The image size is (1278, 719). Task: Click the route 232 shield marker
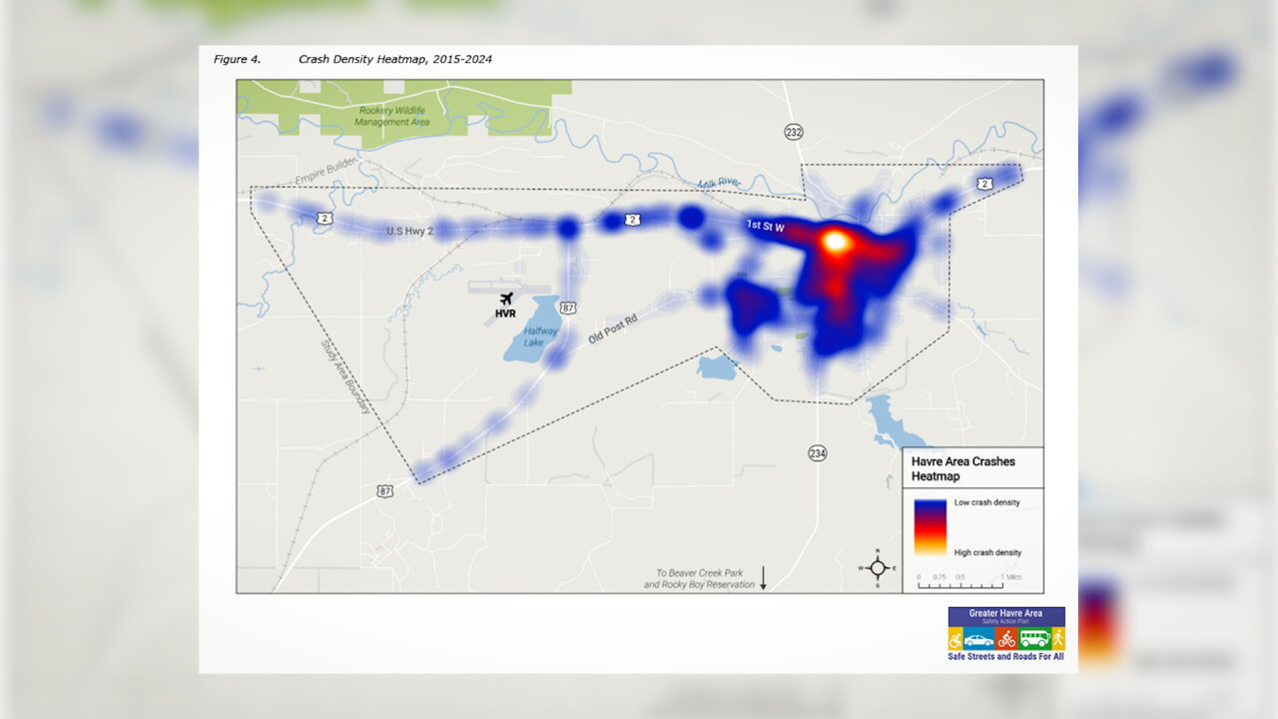pos(794,132)
